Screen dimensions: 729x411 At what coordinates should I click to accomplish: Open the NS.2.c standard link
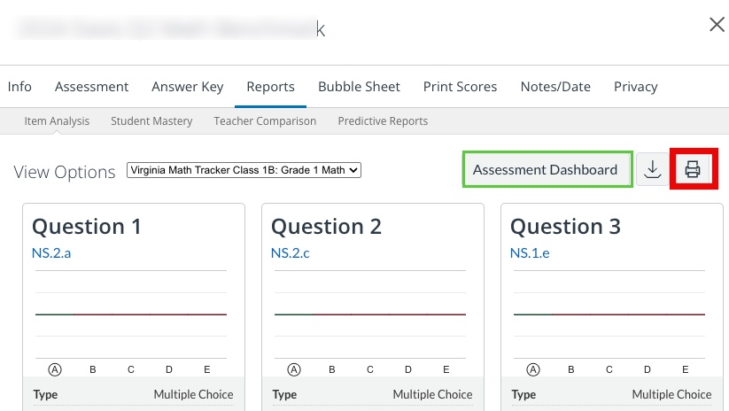tap(291, 253)
